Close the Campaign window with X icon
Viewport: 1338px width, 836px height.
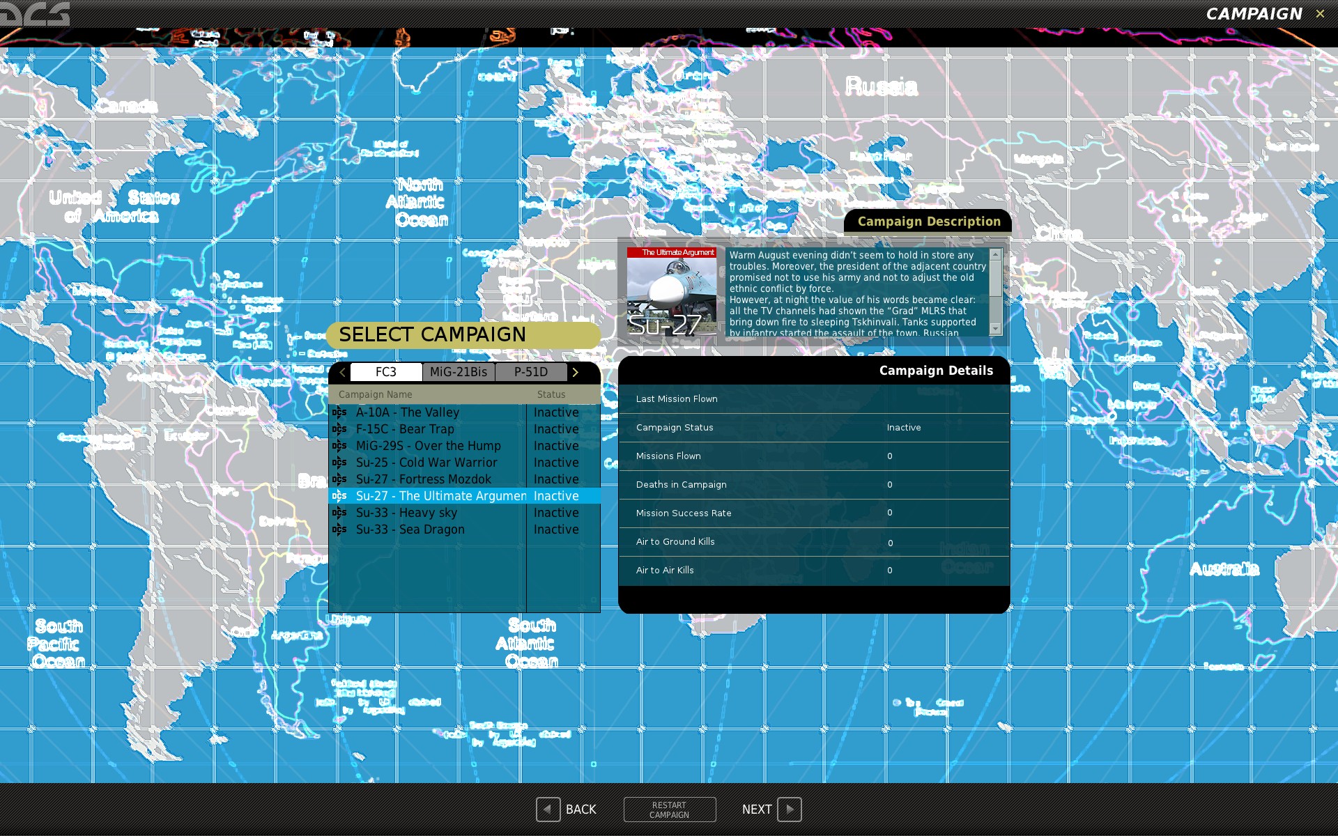point(1320,14)
